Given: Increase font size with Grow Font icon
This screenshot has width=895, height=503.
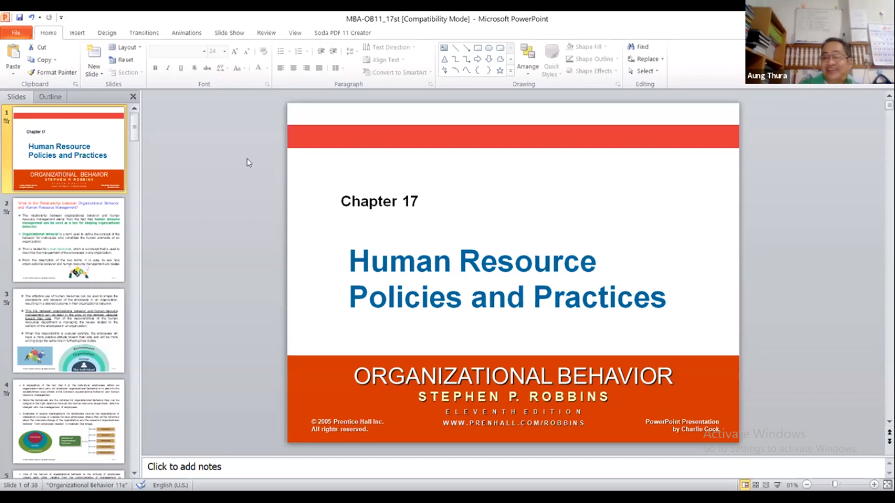Looking at the screenshot, I should [235, 51].
